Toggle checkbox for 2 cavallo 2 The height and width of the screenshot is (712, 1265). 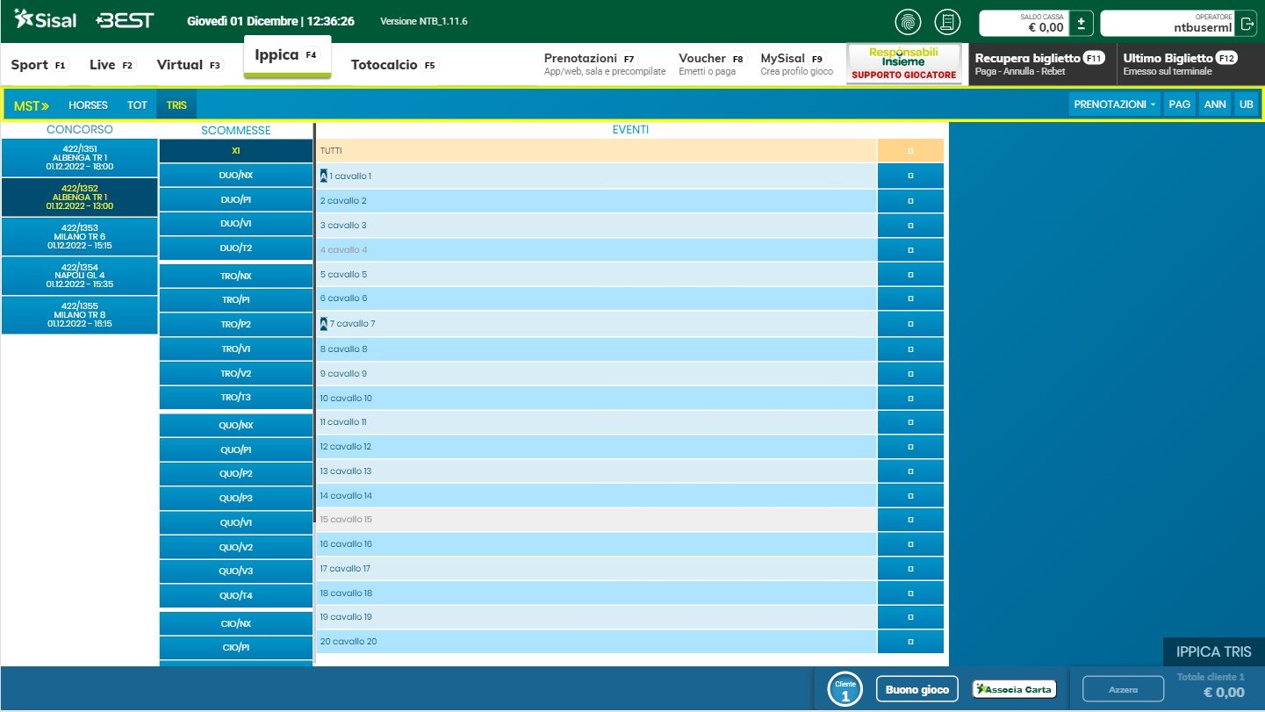[x=910, y=201]
